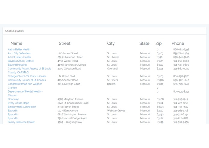This screenshot has height=148, width=209.
Task: Click phone number '636-922-8610'
Action: tap(181, 80)
